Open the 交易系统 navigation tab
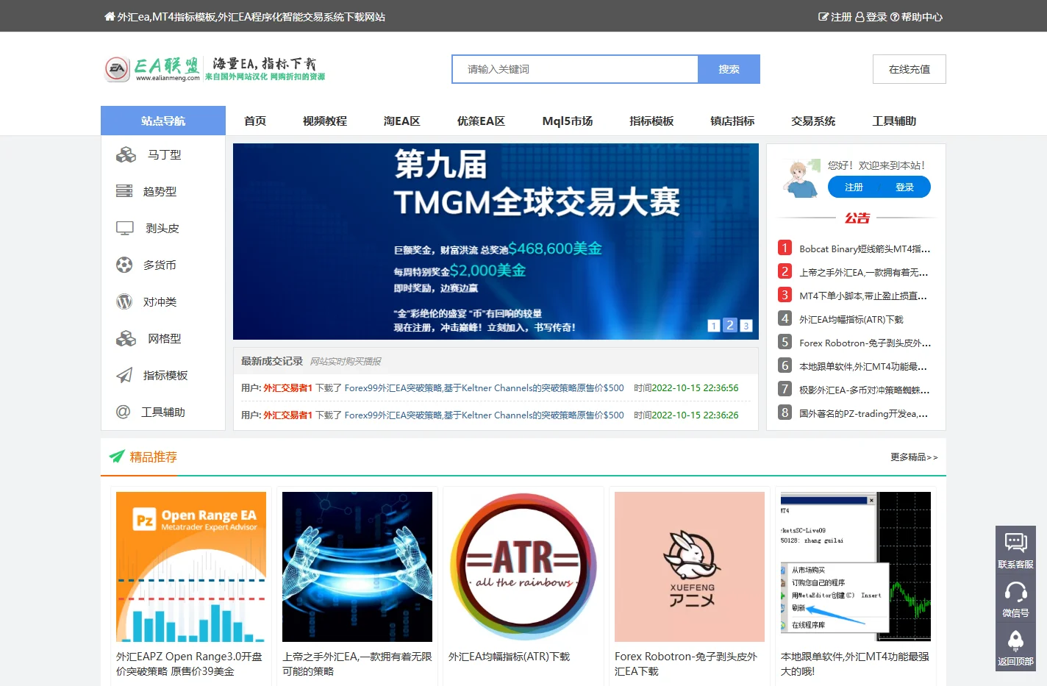 pyautogui.click(x=813, y=121)
